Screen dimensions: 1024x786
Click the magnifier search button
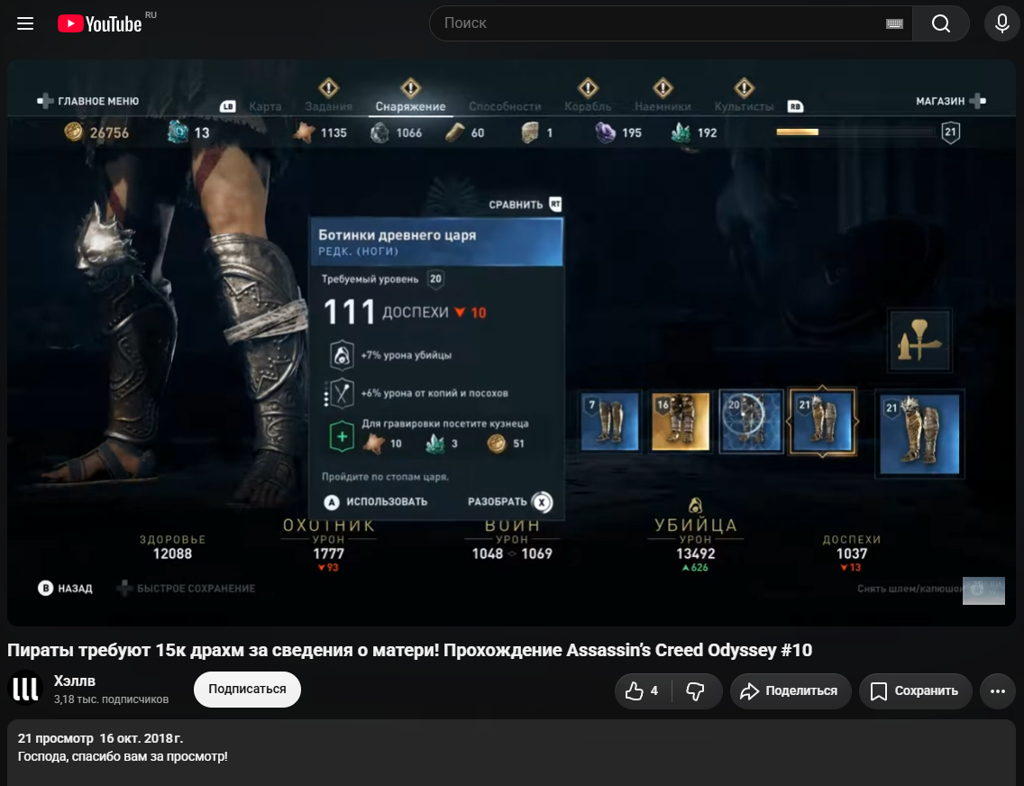[x=940, y=23]
